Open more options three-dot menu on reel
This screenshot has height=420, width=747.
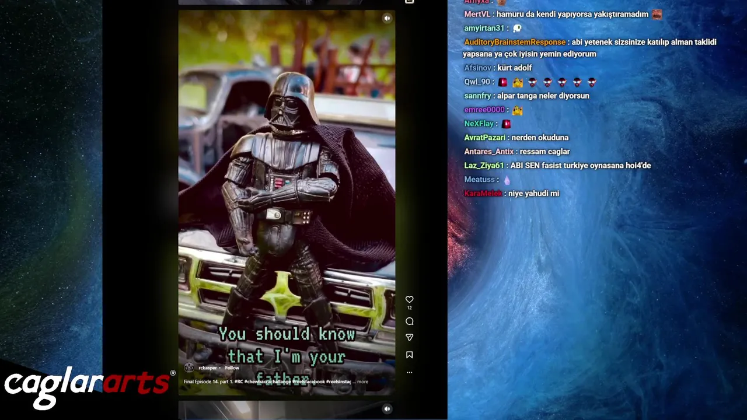tap(409, 372)
